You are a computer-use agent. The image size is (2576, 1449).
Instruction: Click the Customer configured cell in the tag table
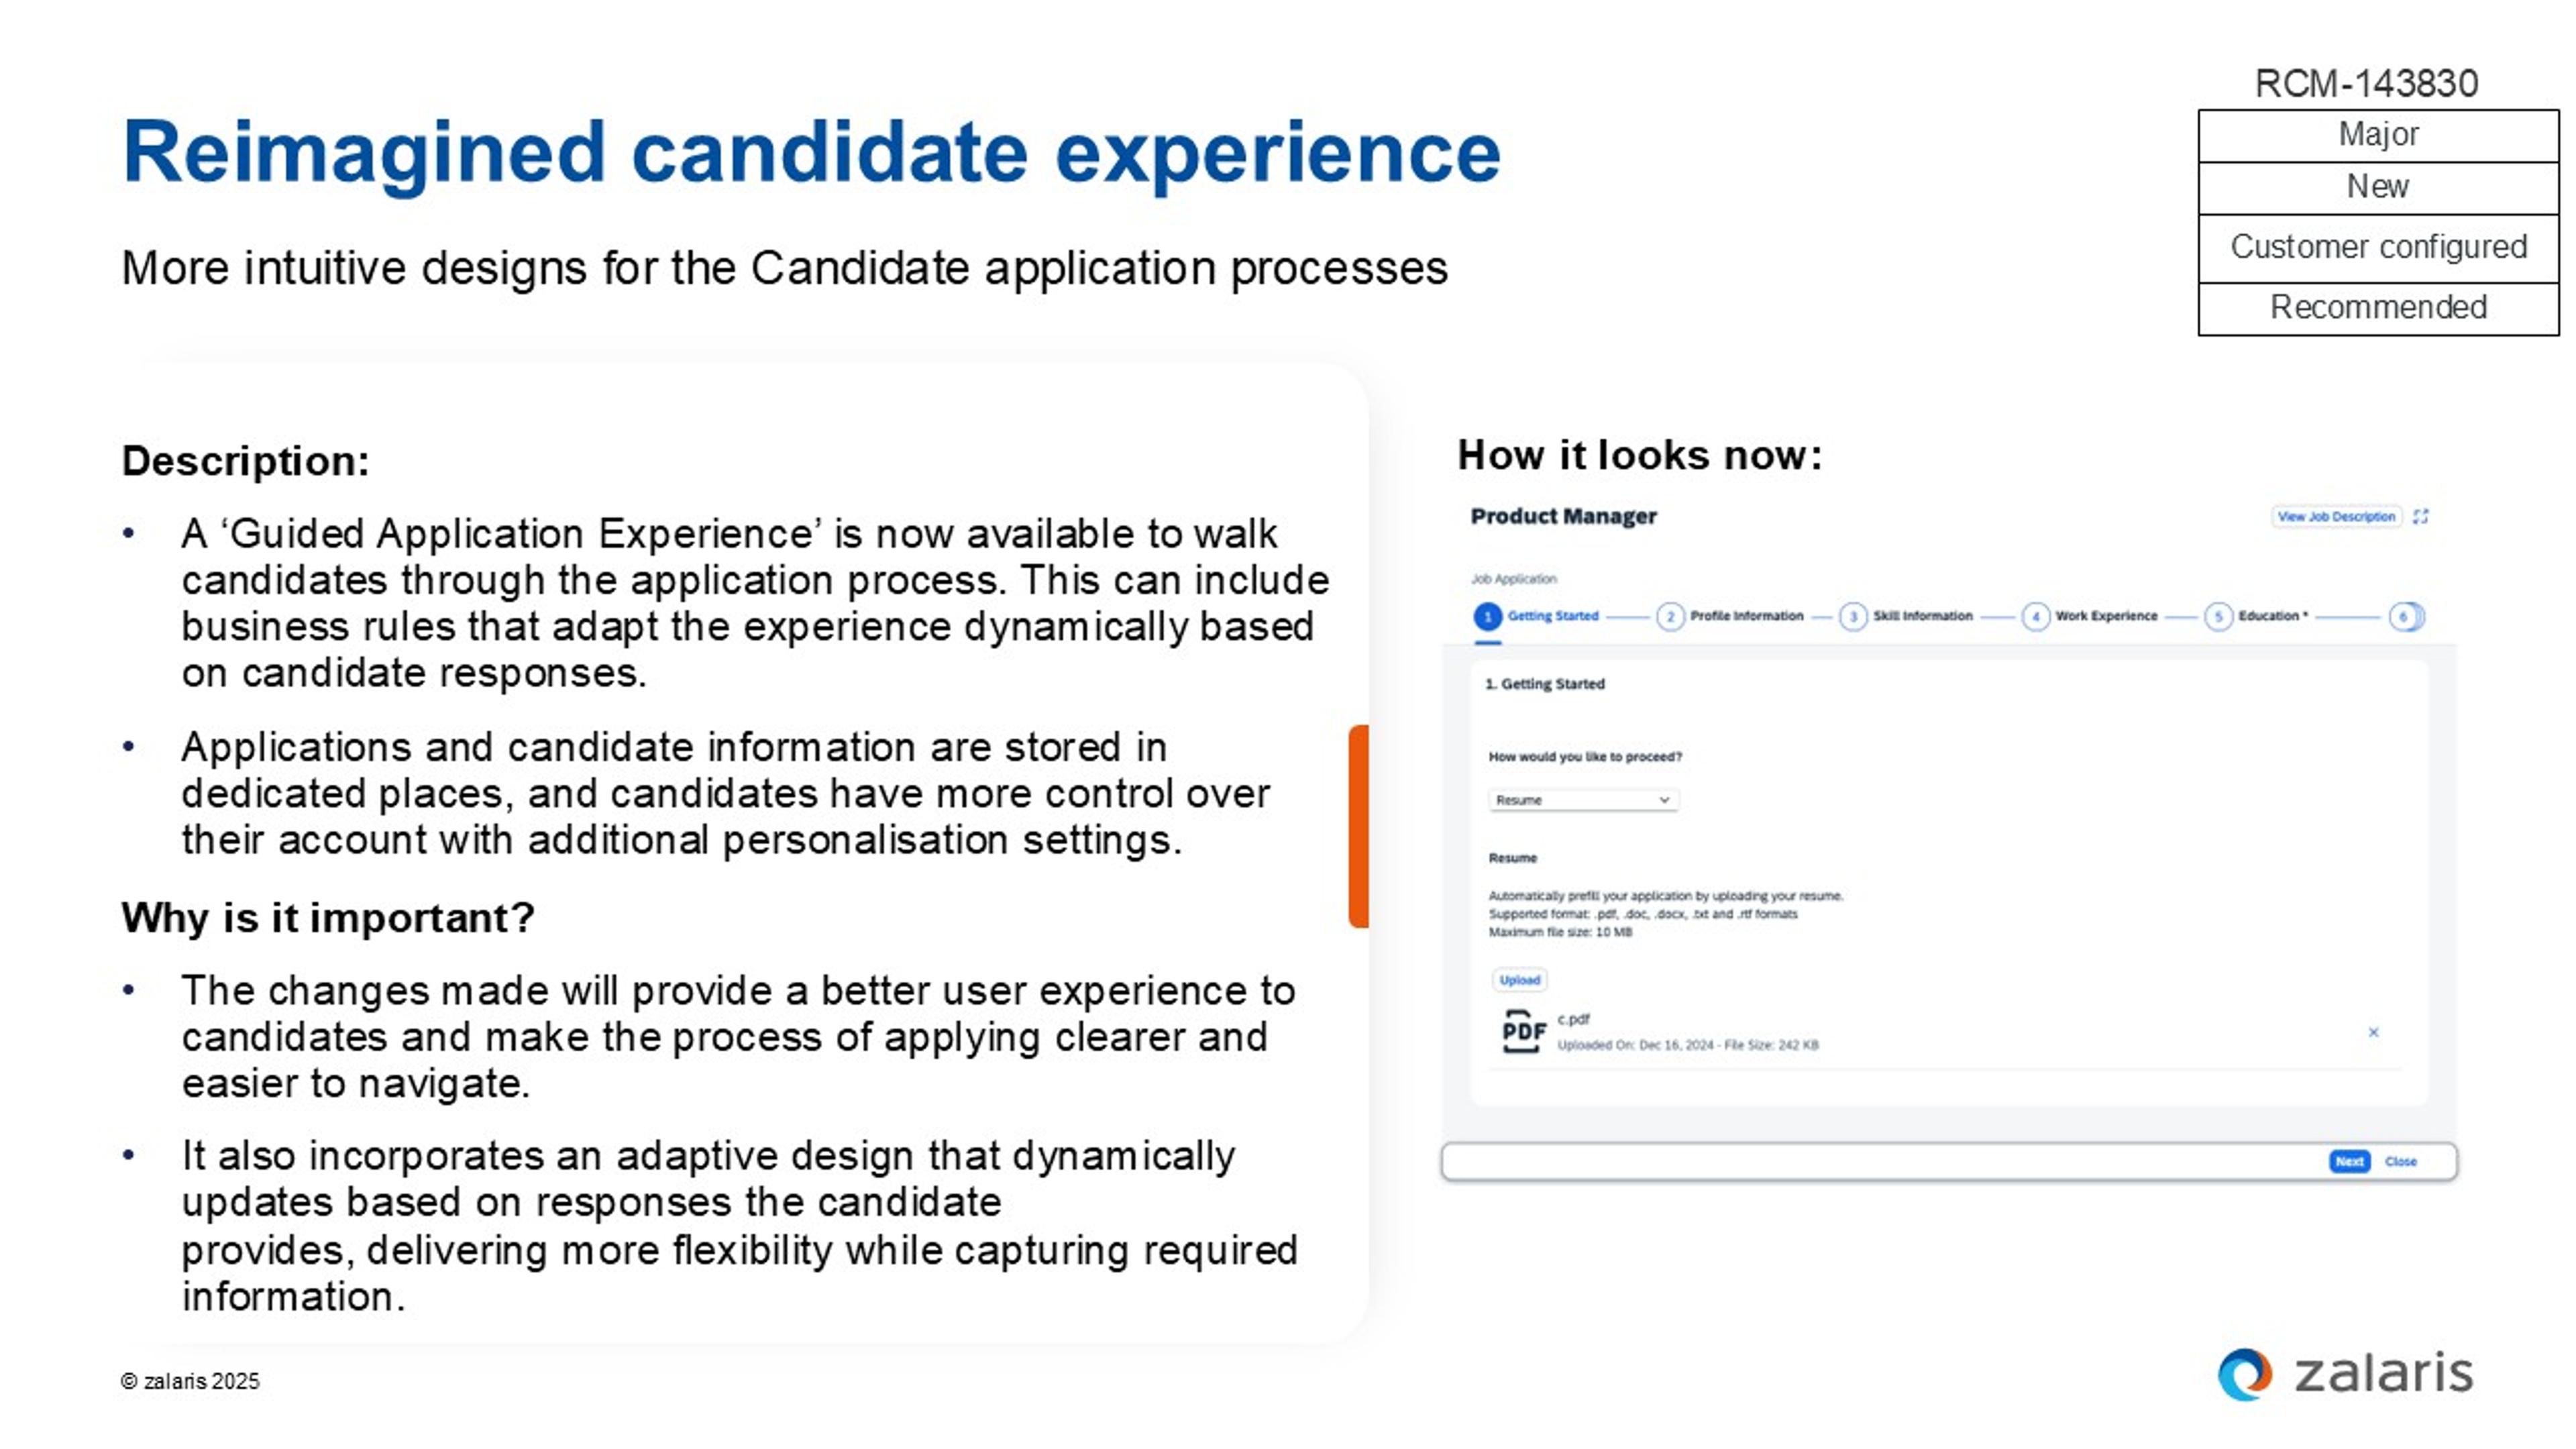tap(2378, 248)
